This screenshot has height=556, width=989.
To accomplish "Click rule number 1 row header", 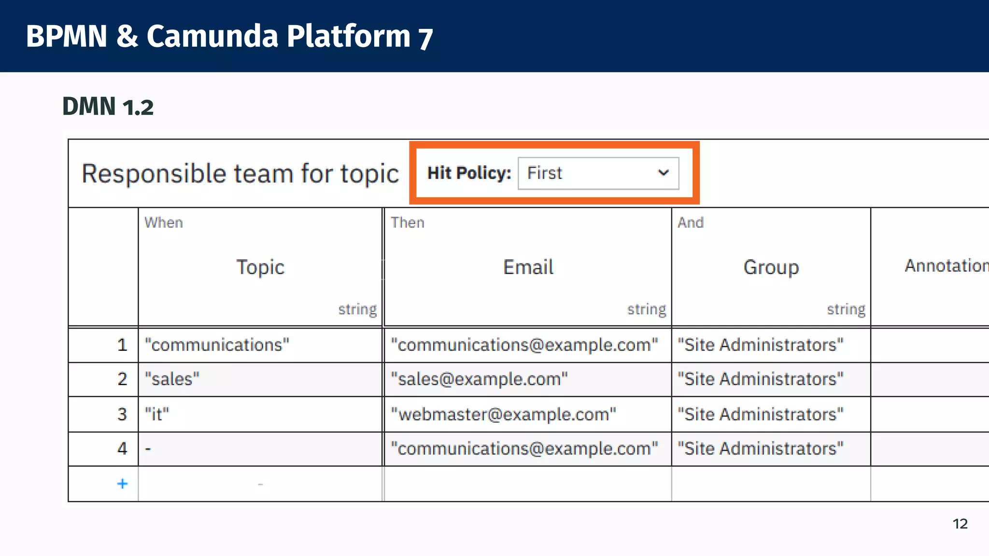I will point(103,345).
